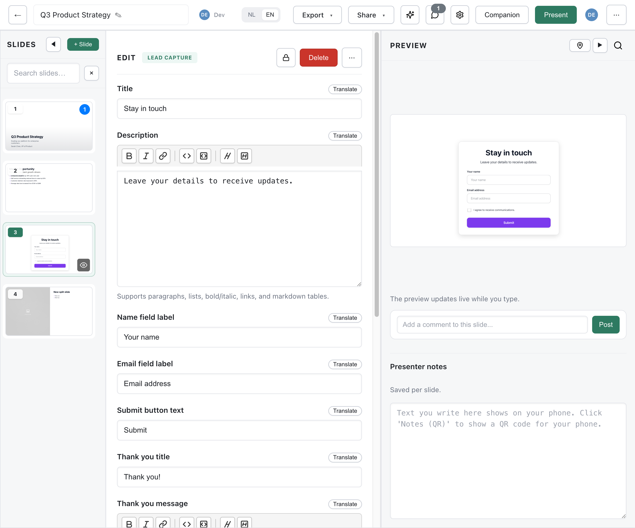Screen dimensions: 635x528
Task: Open the Share dropdown
Action: 371,15
